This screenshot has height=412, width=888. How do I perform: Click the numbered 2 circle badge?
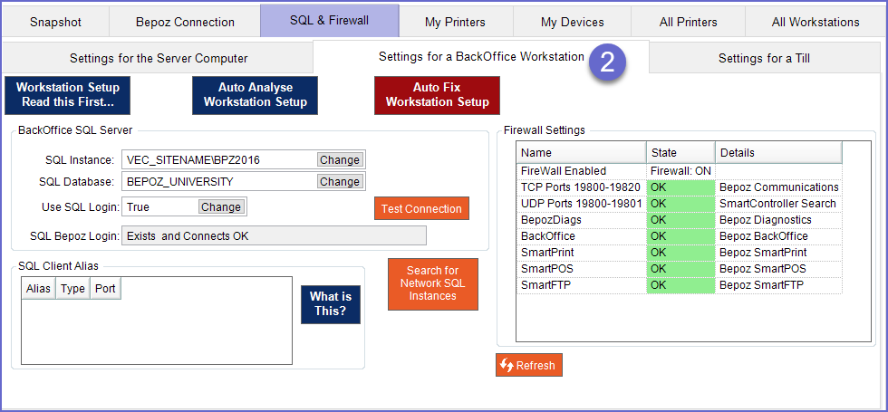(607, 62)
